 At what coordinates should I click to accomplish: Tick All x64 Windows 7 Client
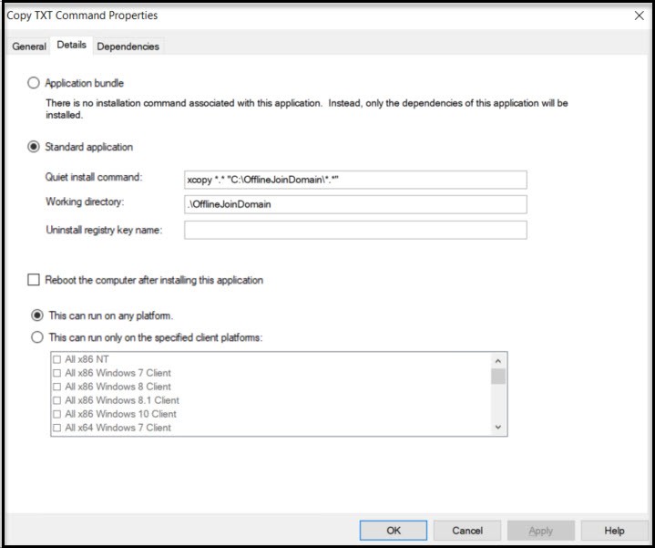(57, 428)
